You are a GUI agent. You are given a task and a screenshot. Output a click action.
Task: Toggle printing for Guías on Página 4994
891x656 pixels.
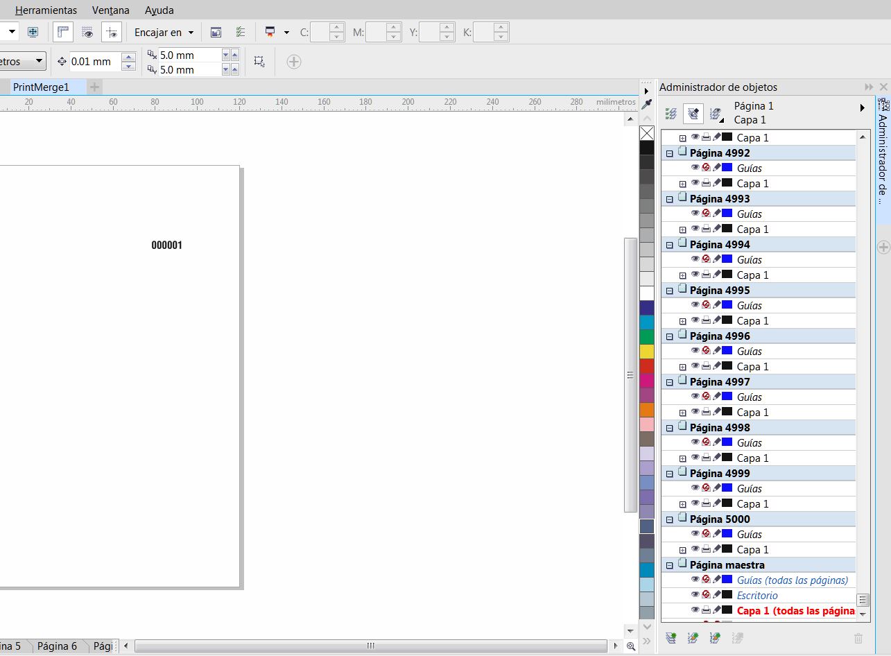[706, 259]
